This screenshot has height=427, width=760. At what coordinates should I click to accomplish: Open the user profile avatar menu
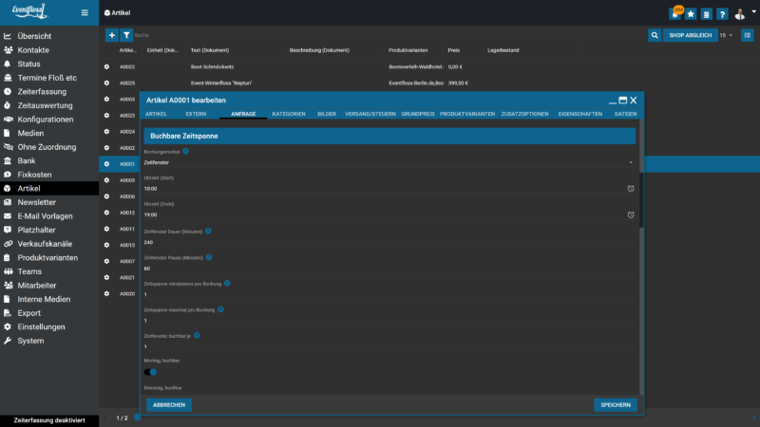(740, 14)
